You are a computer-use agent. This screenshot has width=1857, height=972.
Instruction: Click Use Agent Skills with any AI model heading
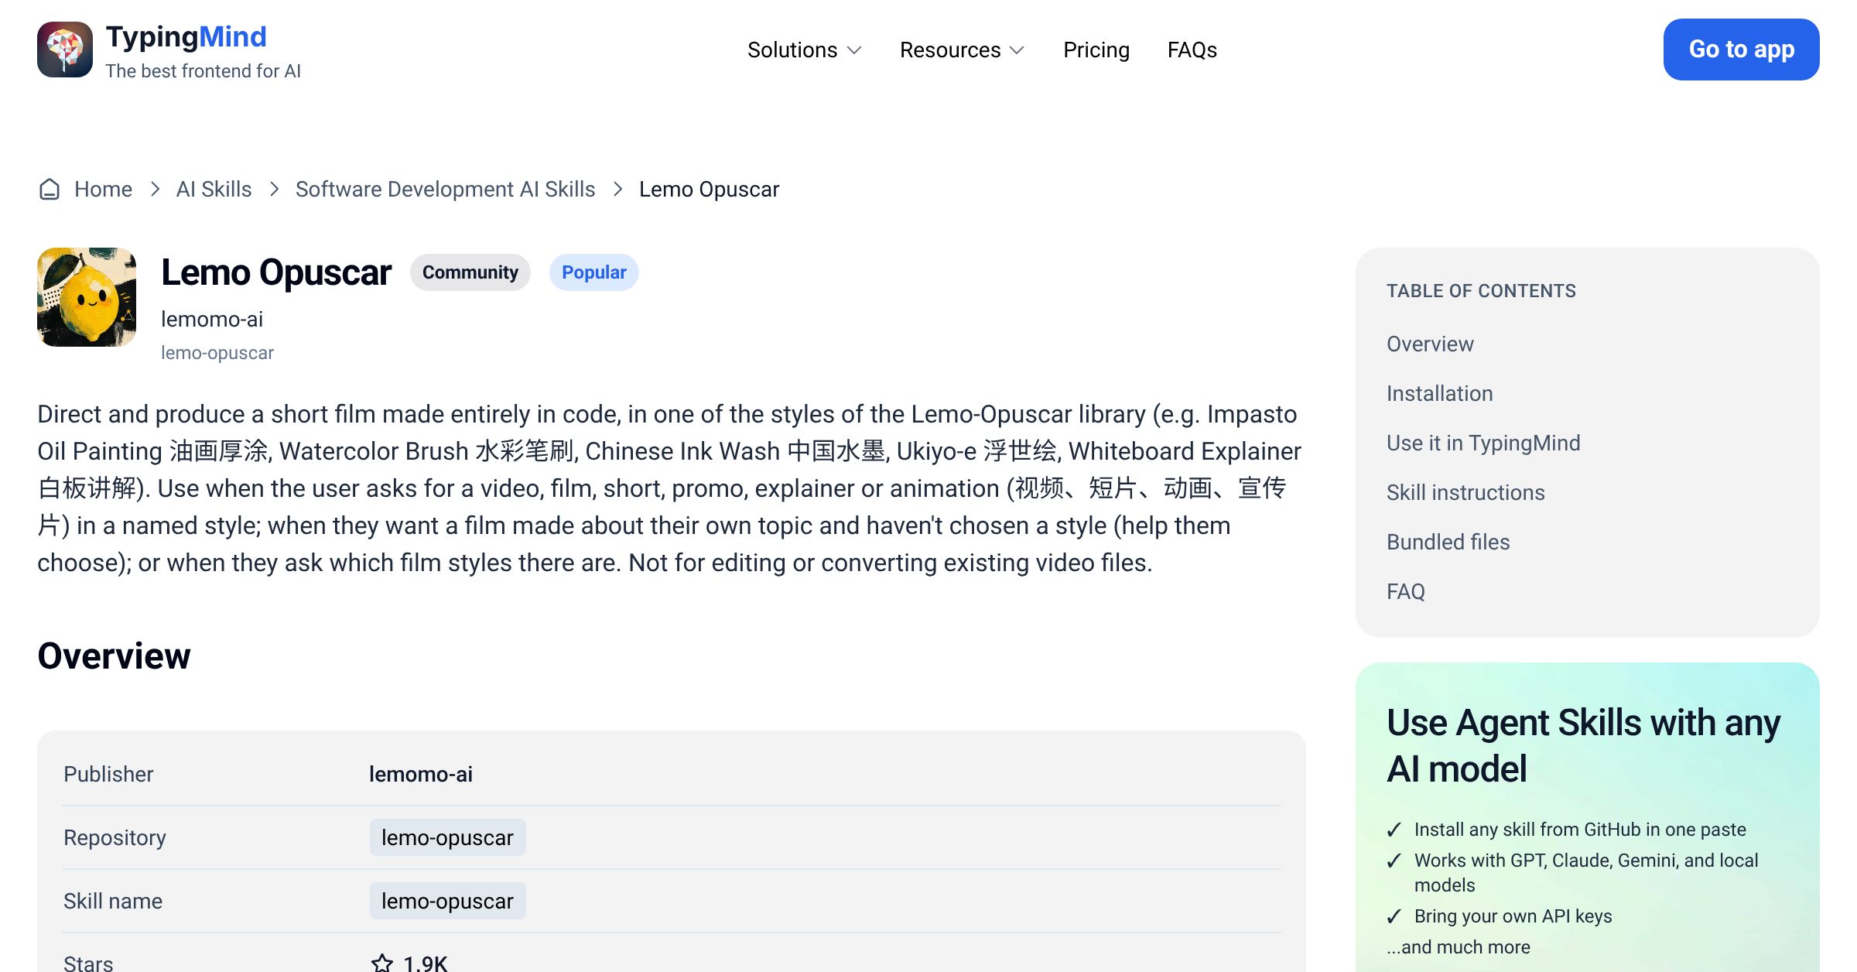tap(1583, 745)
